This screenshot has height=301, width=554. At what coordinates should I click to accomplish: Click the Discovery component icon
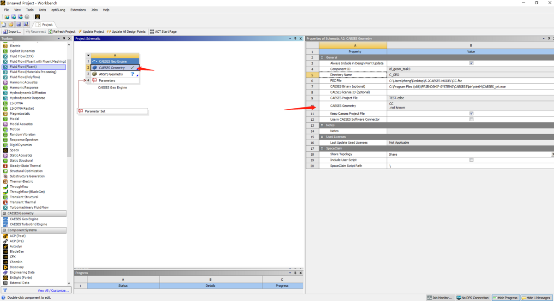tap(6, 267)
